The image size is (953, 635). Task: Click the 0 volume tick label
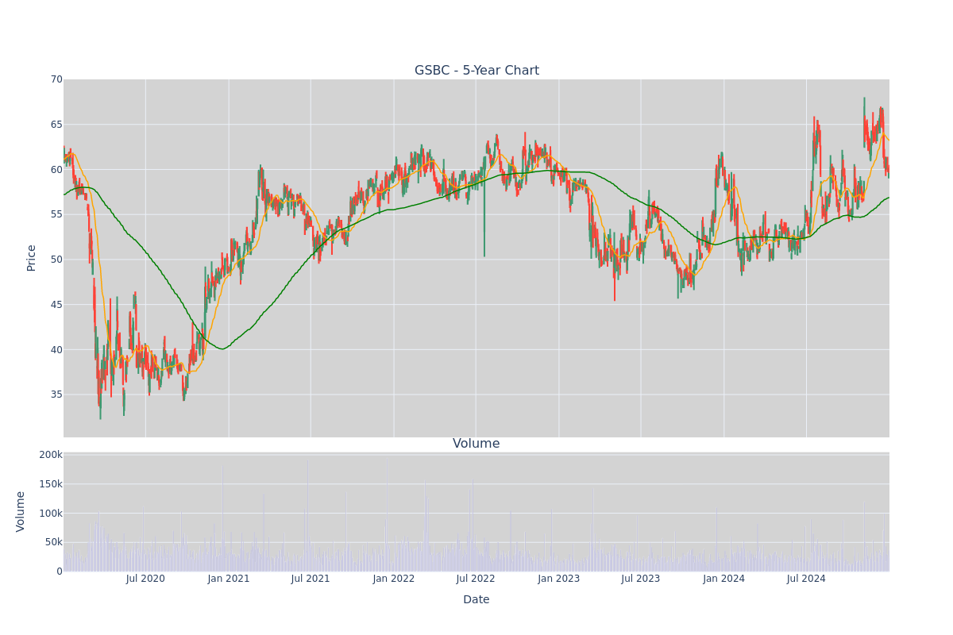pos(60,571)
